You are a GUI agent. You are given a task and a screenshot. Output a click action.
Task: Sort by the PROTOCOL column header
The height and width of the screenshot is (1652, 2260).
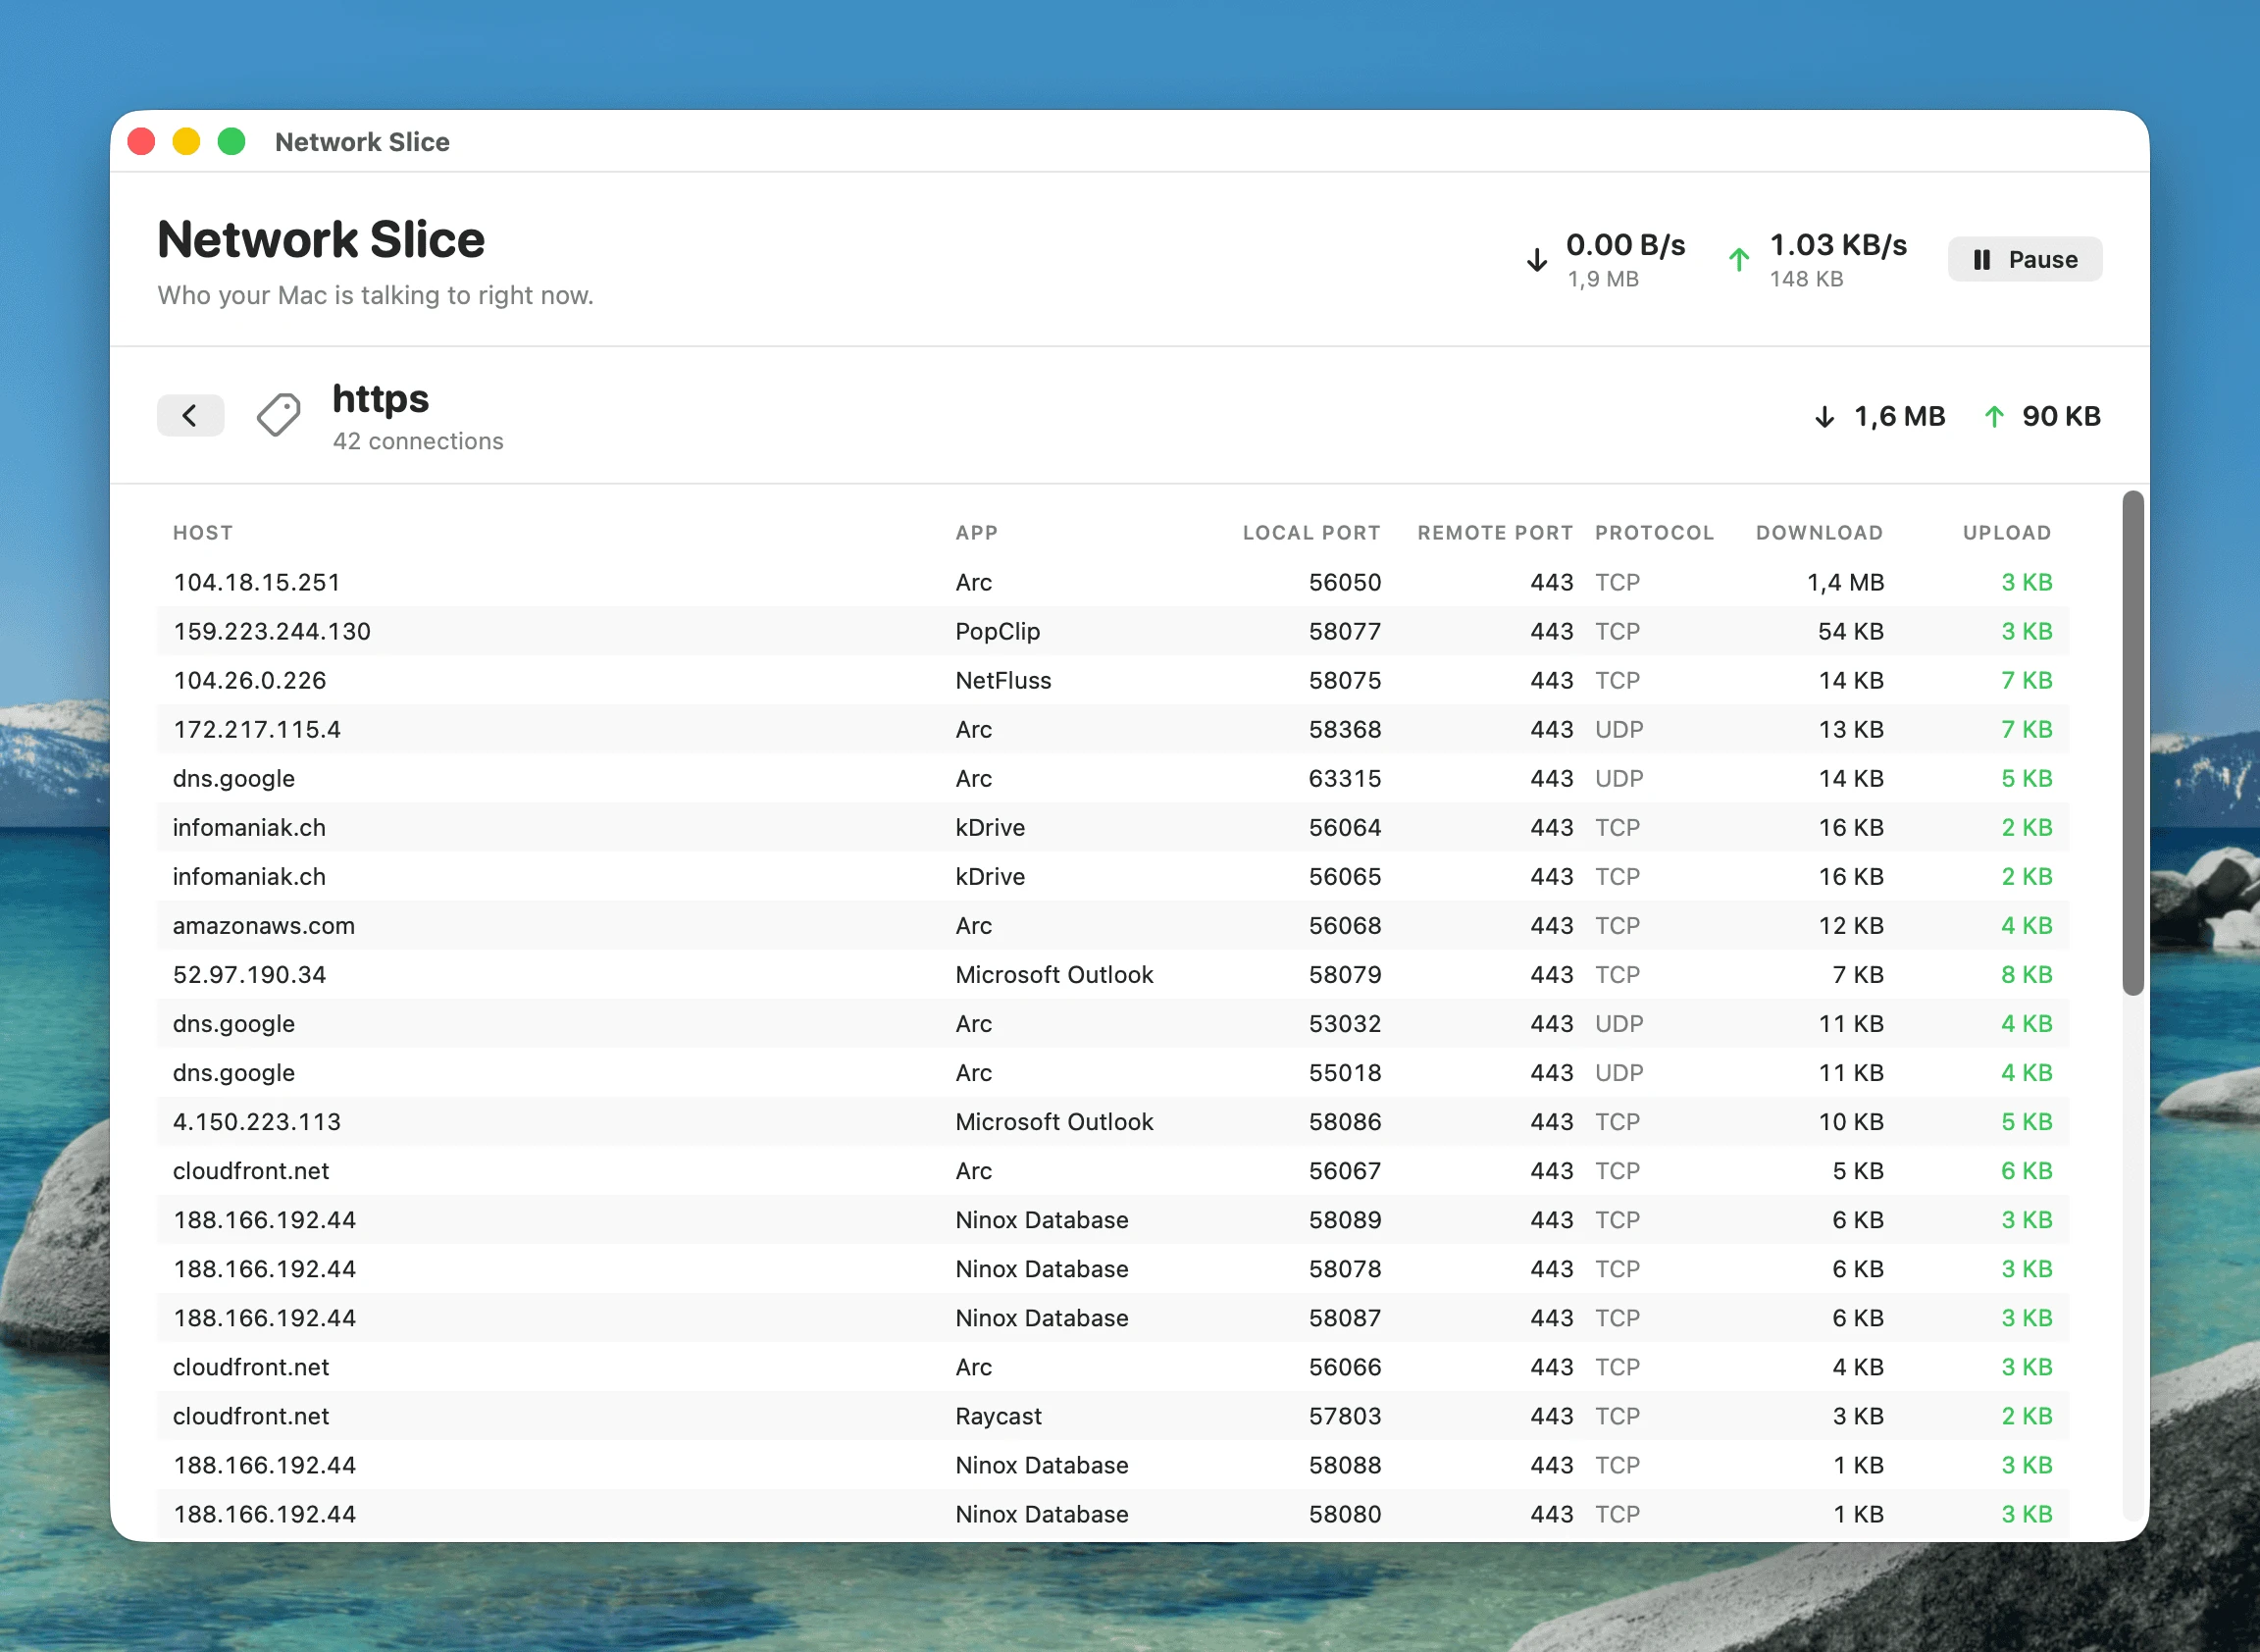[x=1654, y=533]
